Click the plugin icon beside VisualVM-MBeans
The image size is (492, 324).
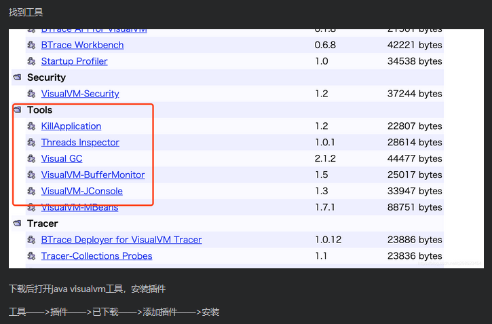coord(31,207)
